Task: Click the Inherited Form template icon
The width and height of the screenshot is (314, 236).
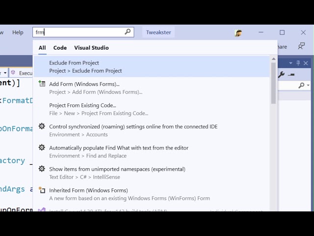Action: (x=42, y=190)
